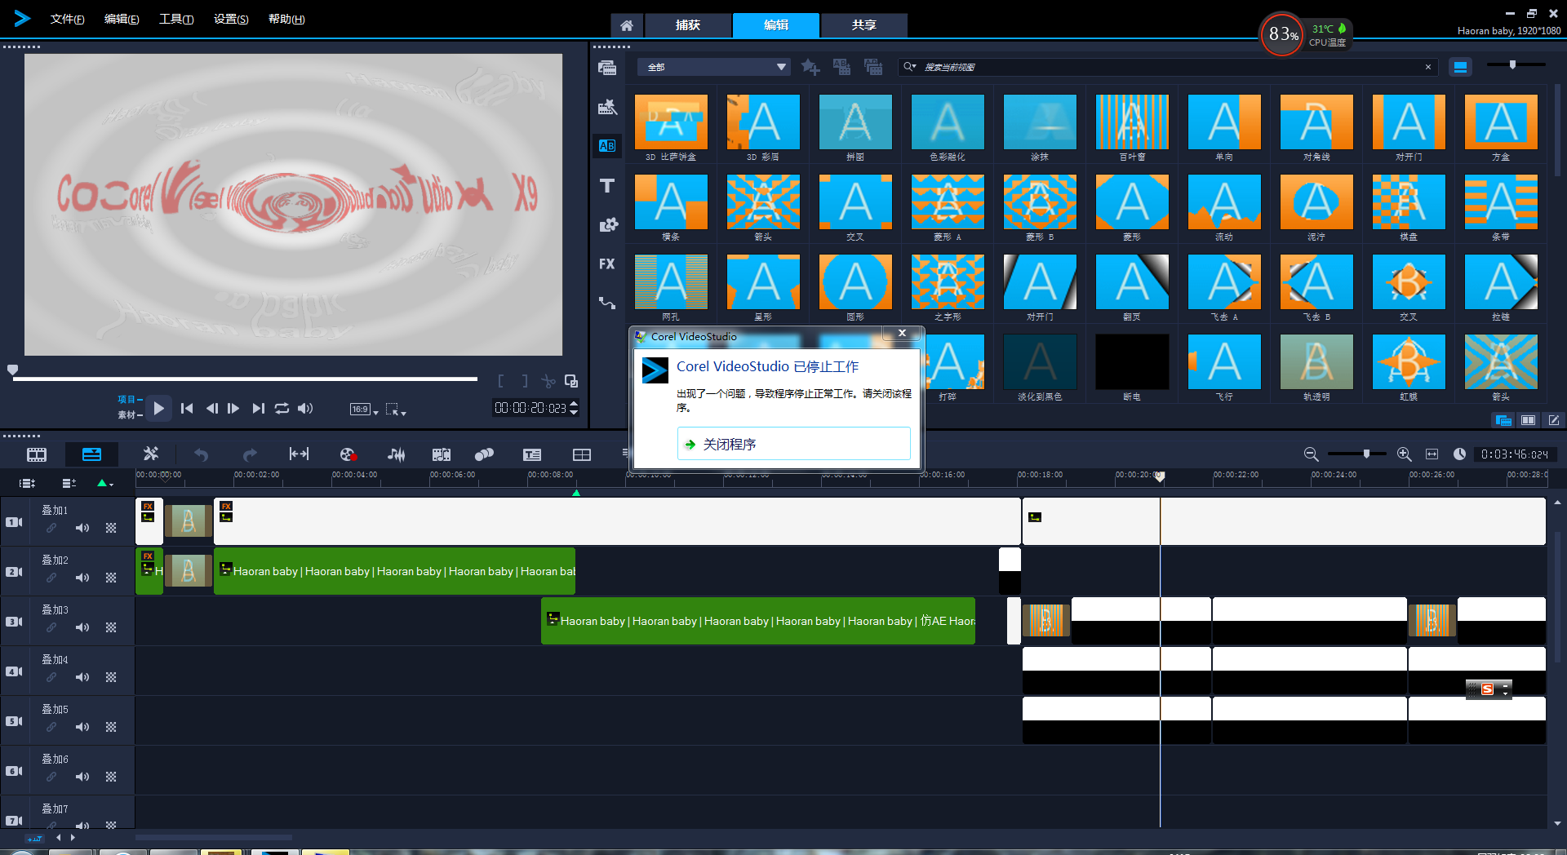This screenshot has height=855, width=1567.
Task: Apply current effect to video track icon
Action: (841, 67)
